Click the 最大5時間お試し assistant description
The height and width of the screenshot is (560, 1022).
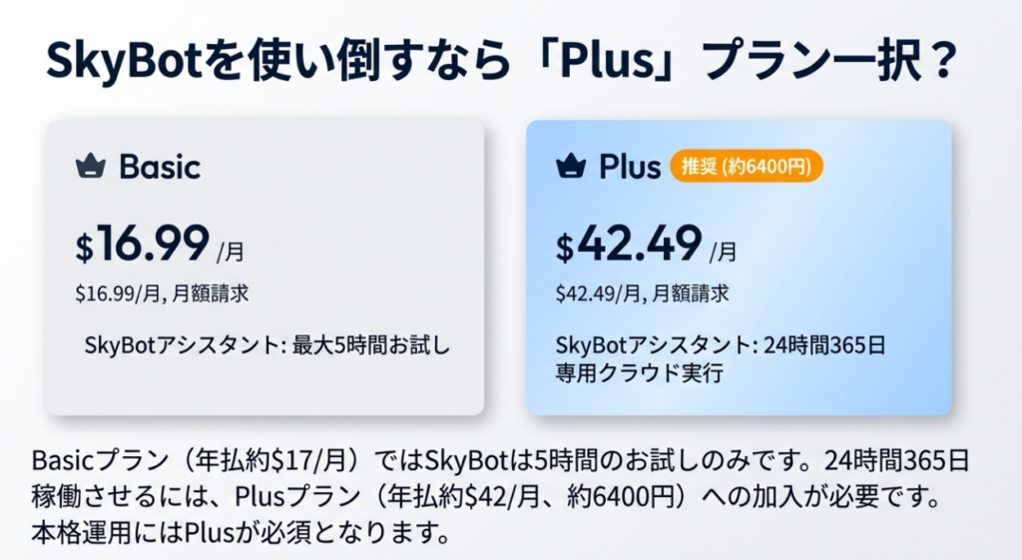268,346
